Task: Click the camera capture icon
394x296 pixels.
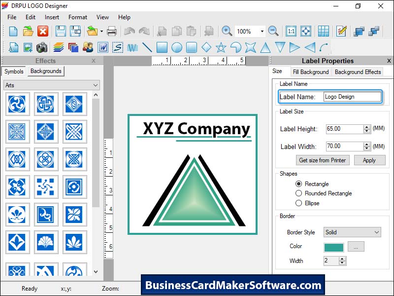Action: (42, 48)
